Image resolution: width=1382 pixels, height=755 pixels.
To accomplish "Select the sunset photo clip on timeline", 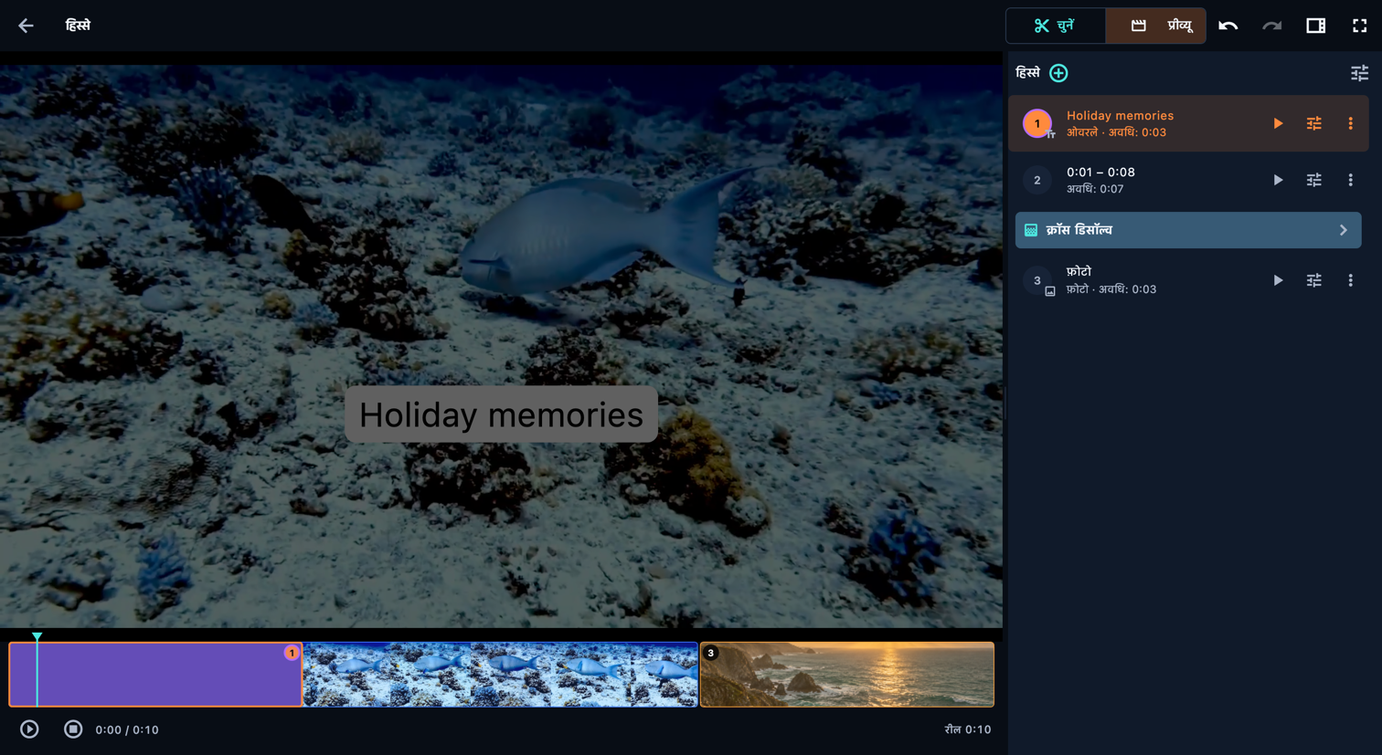I will (846, 675).
